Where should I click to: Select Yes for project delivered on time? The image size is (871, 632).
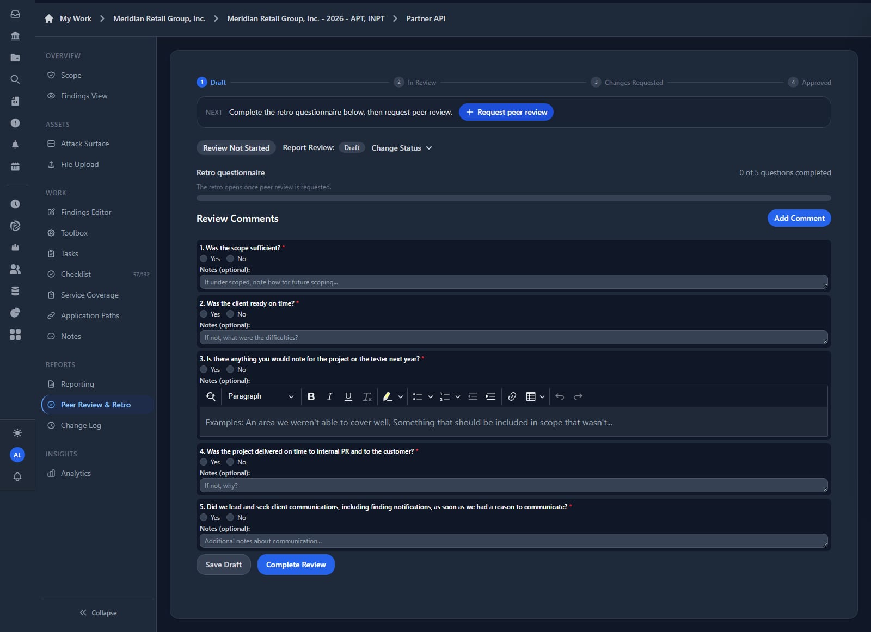(x=204, y=462)
